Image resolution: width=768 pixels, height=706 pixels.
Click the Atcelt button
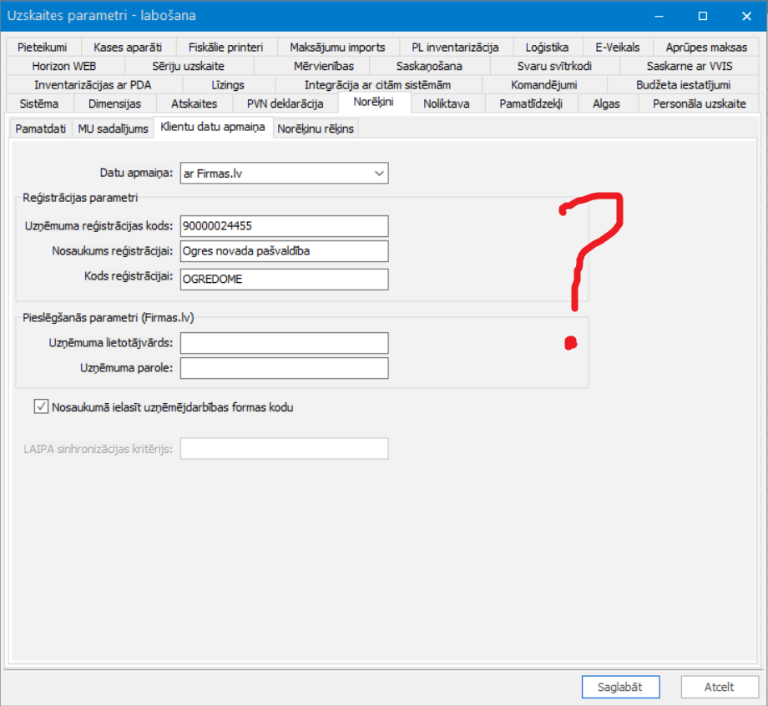(719, 687)
